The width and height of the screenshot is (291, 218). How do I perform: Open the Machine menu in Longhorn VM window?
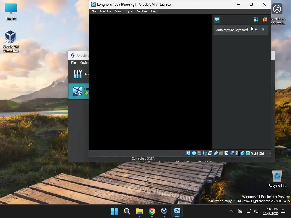(x=105, y=11)
